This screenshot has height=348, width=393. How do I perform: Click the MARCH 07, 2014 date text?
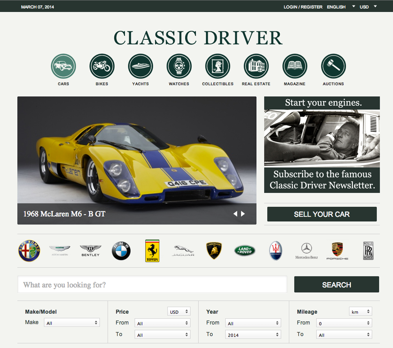click(38, 7)
